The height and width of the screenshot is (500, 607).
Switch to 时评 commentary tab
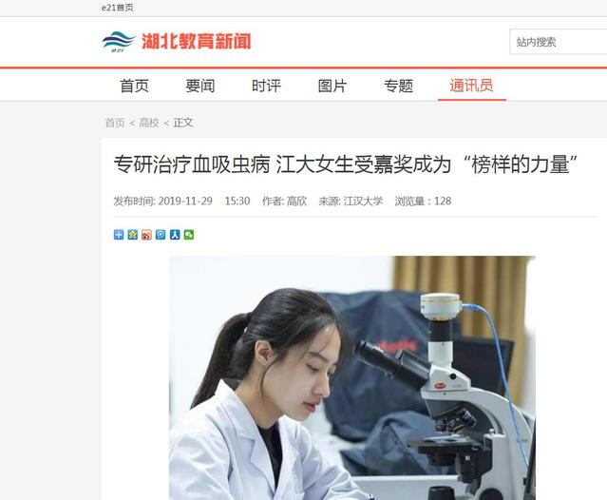(266, 86)
